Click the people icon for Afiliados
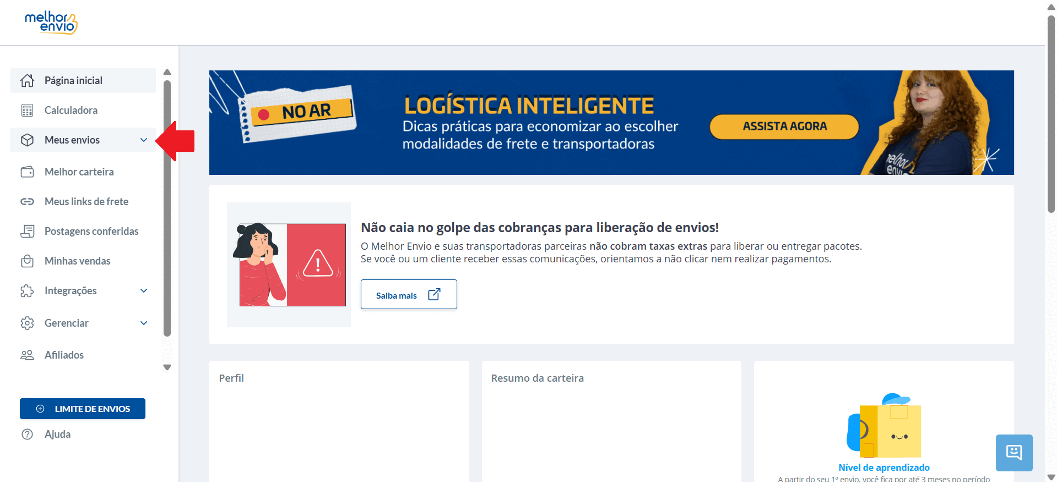1057x484 pixels. [27, 355]
